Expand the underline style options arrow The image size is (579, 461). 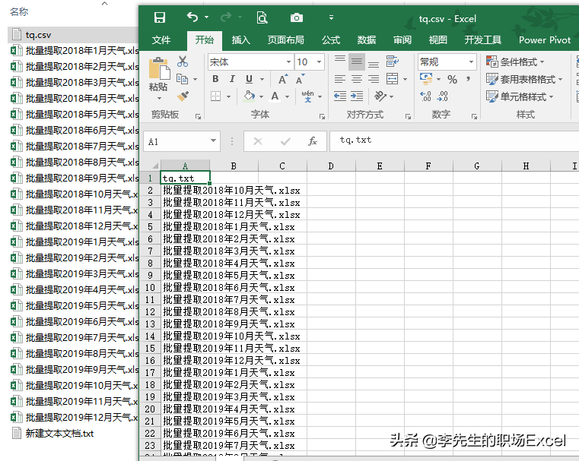262,79
